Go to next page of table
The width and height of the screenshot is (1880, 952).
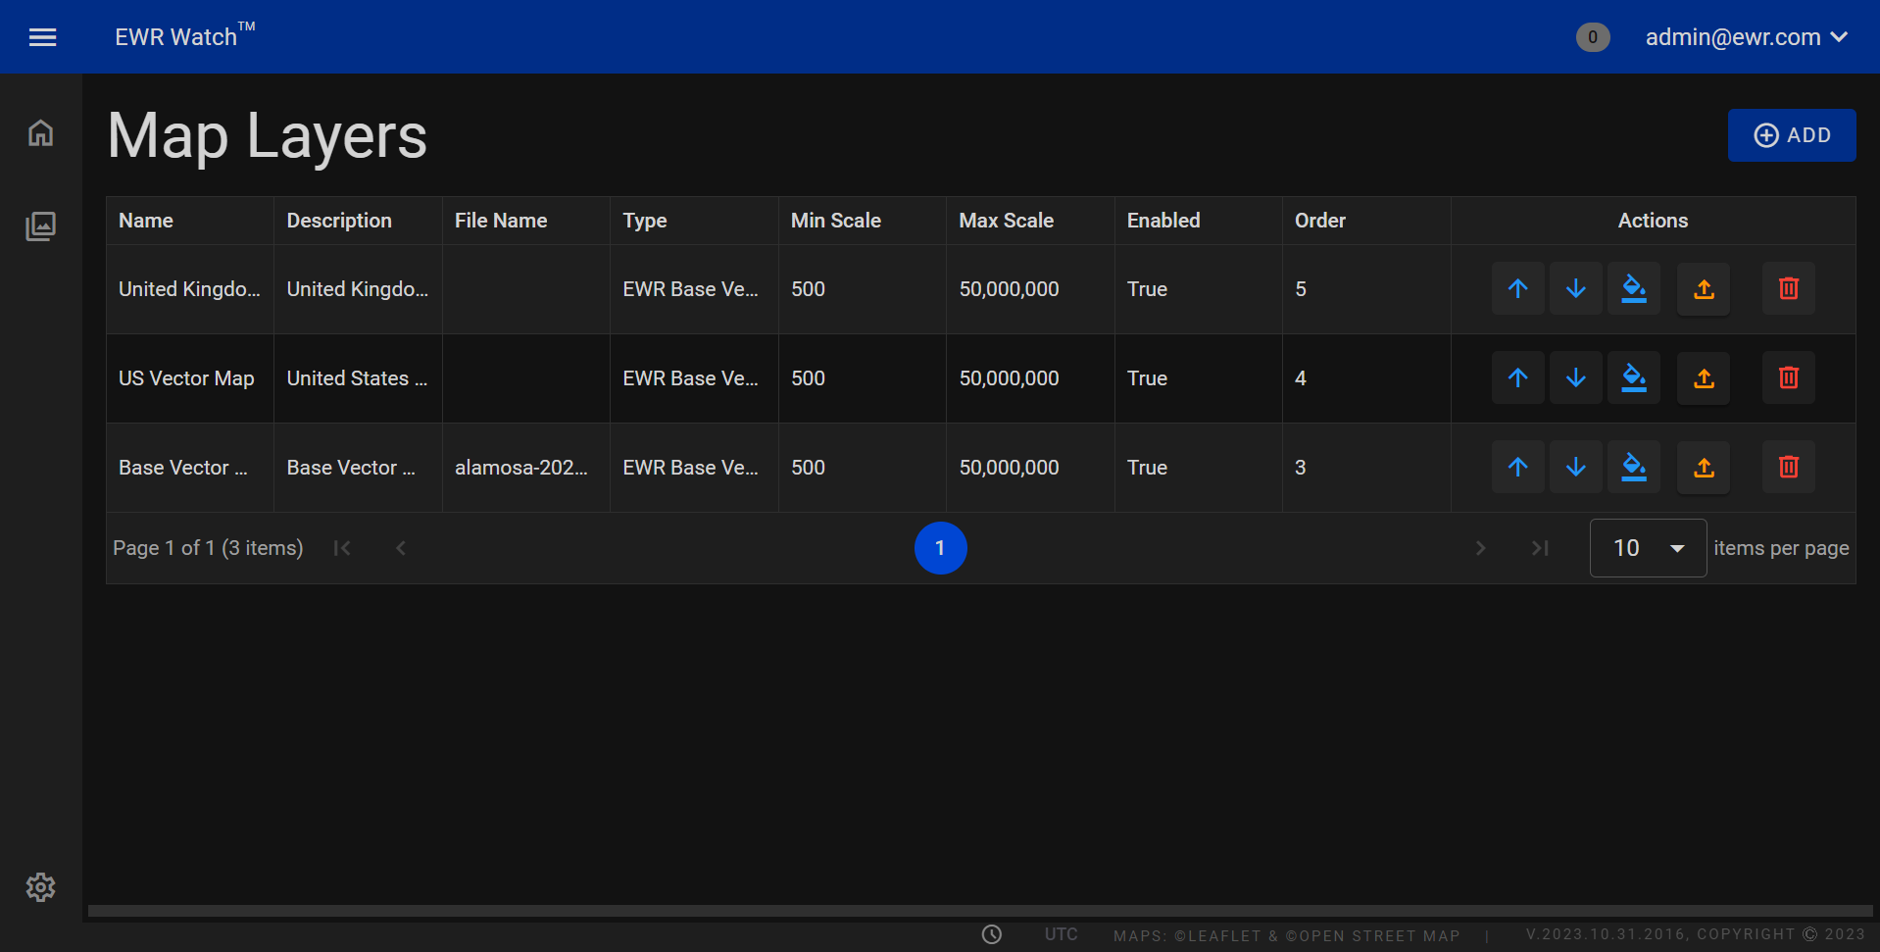1481,548
